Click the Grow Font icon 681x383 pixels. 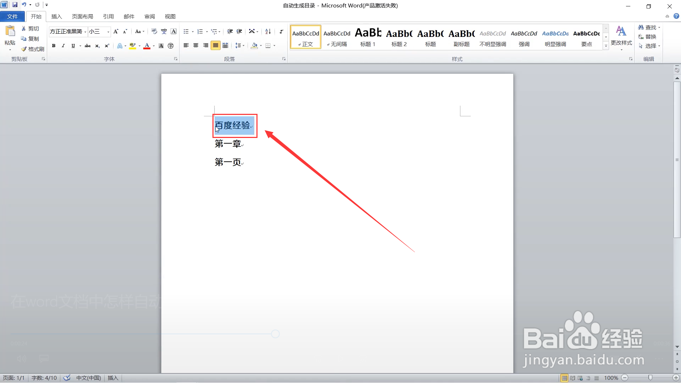[x=116, y=32]
